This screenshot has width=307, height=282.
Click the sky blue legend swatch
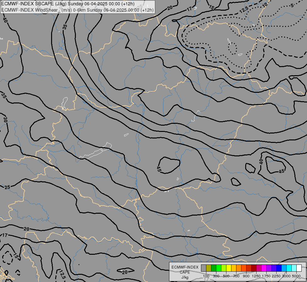pos(284,268)
